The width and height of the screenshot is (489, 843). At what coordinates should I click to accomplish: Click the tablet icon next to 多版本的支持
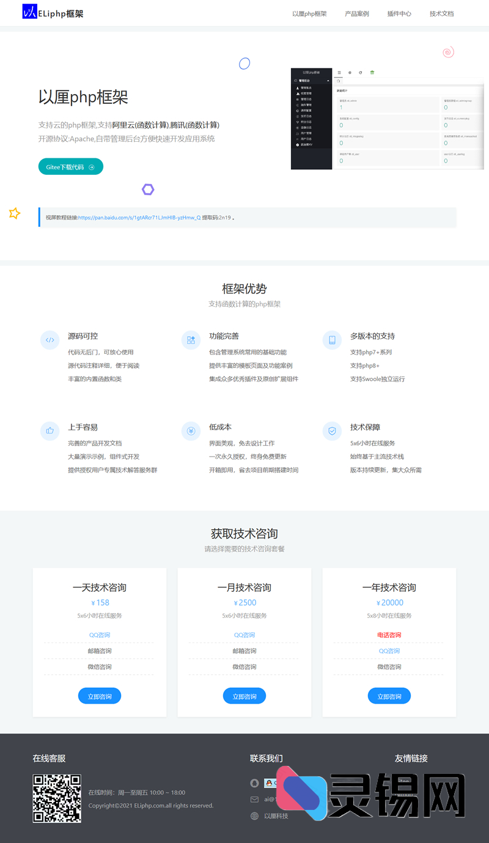click(x=332, y=340)
